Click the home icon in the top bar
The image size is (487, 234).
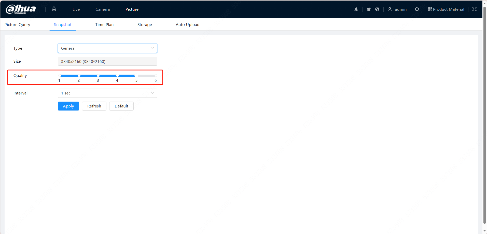point(54,9)
